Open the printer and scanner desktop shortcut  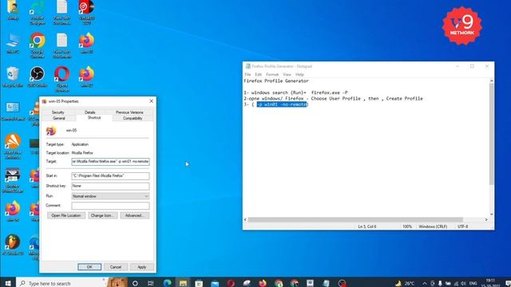[13, 180]
